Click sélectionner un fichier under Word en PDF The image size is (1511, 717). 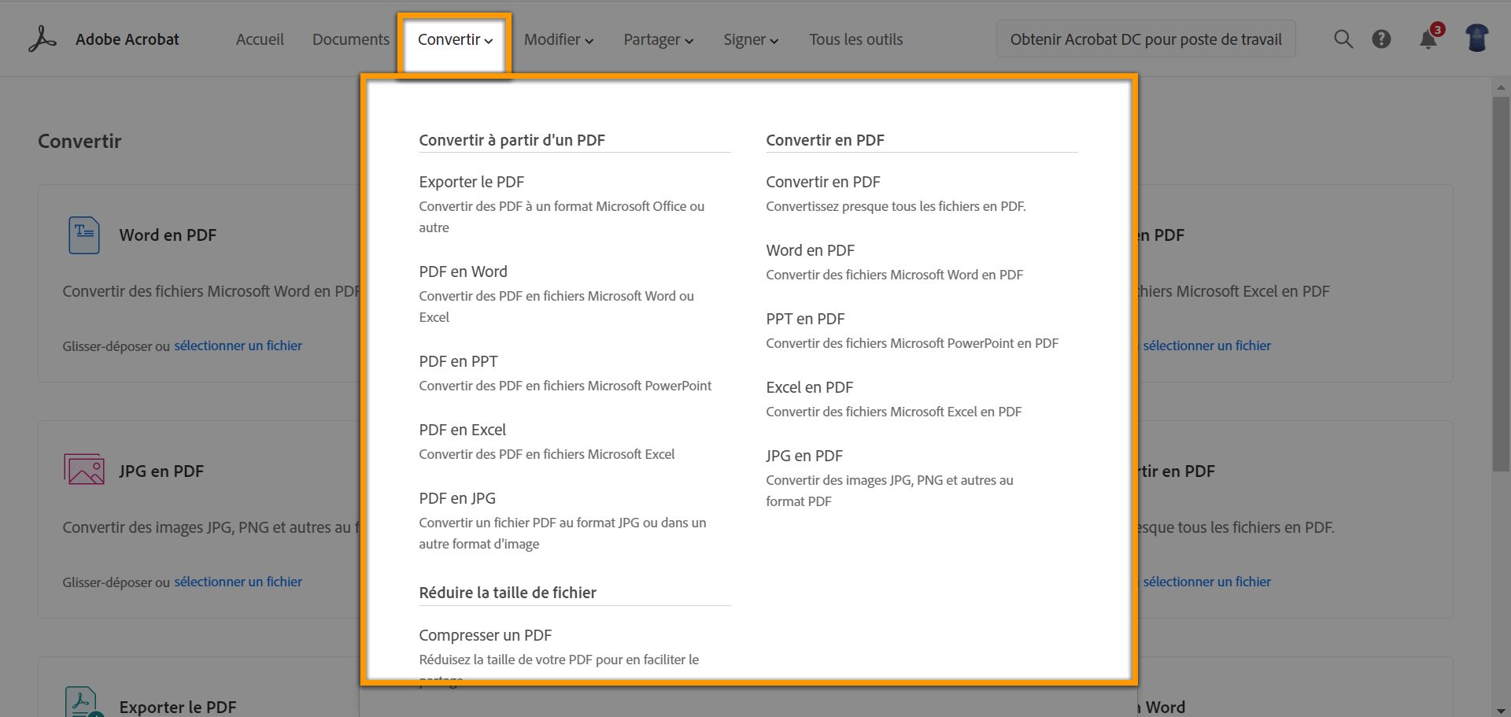tap(238, 346)
